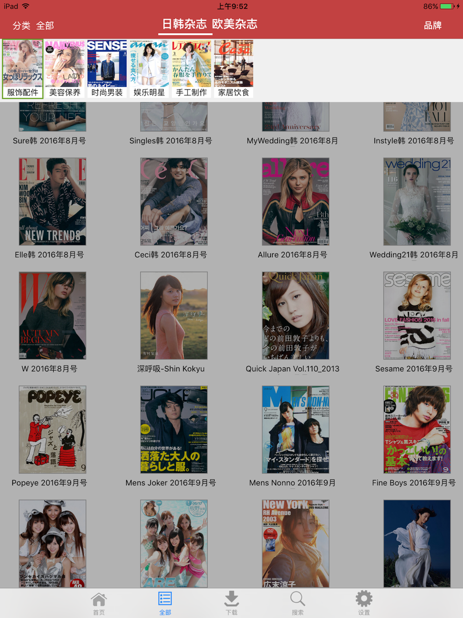Switch to the 日韩杂志 tab
This screenshot has height=618, width=463.
click(x=184, y=24)
